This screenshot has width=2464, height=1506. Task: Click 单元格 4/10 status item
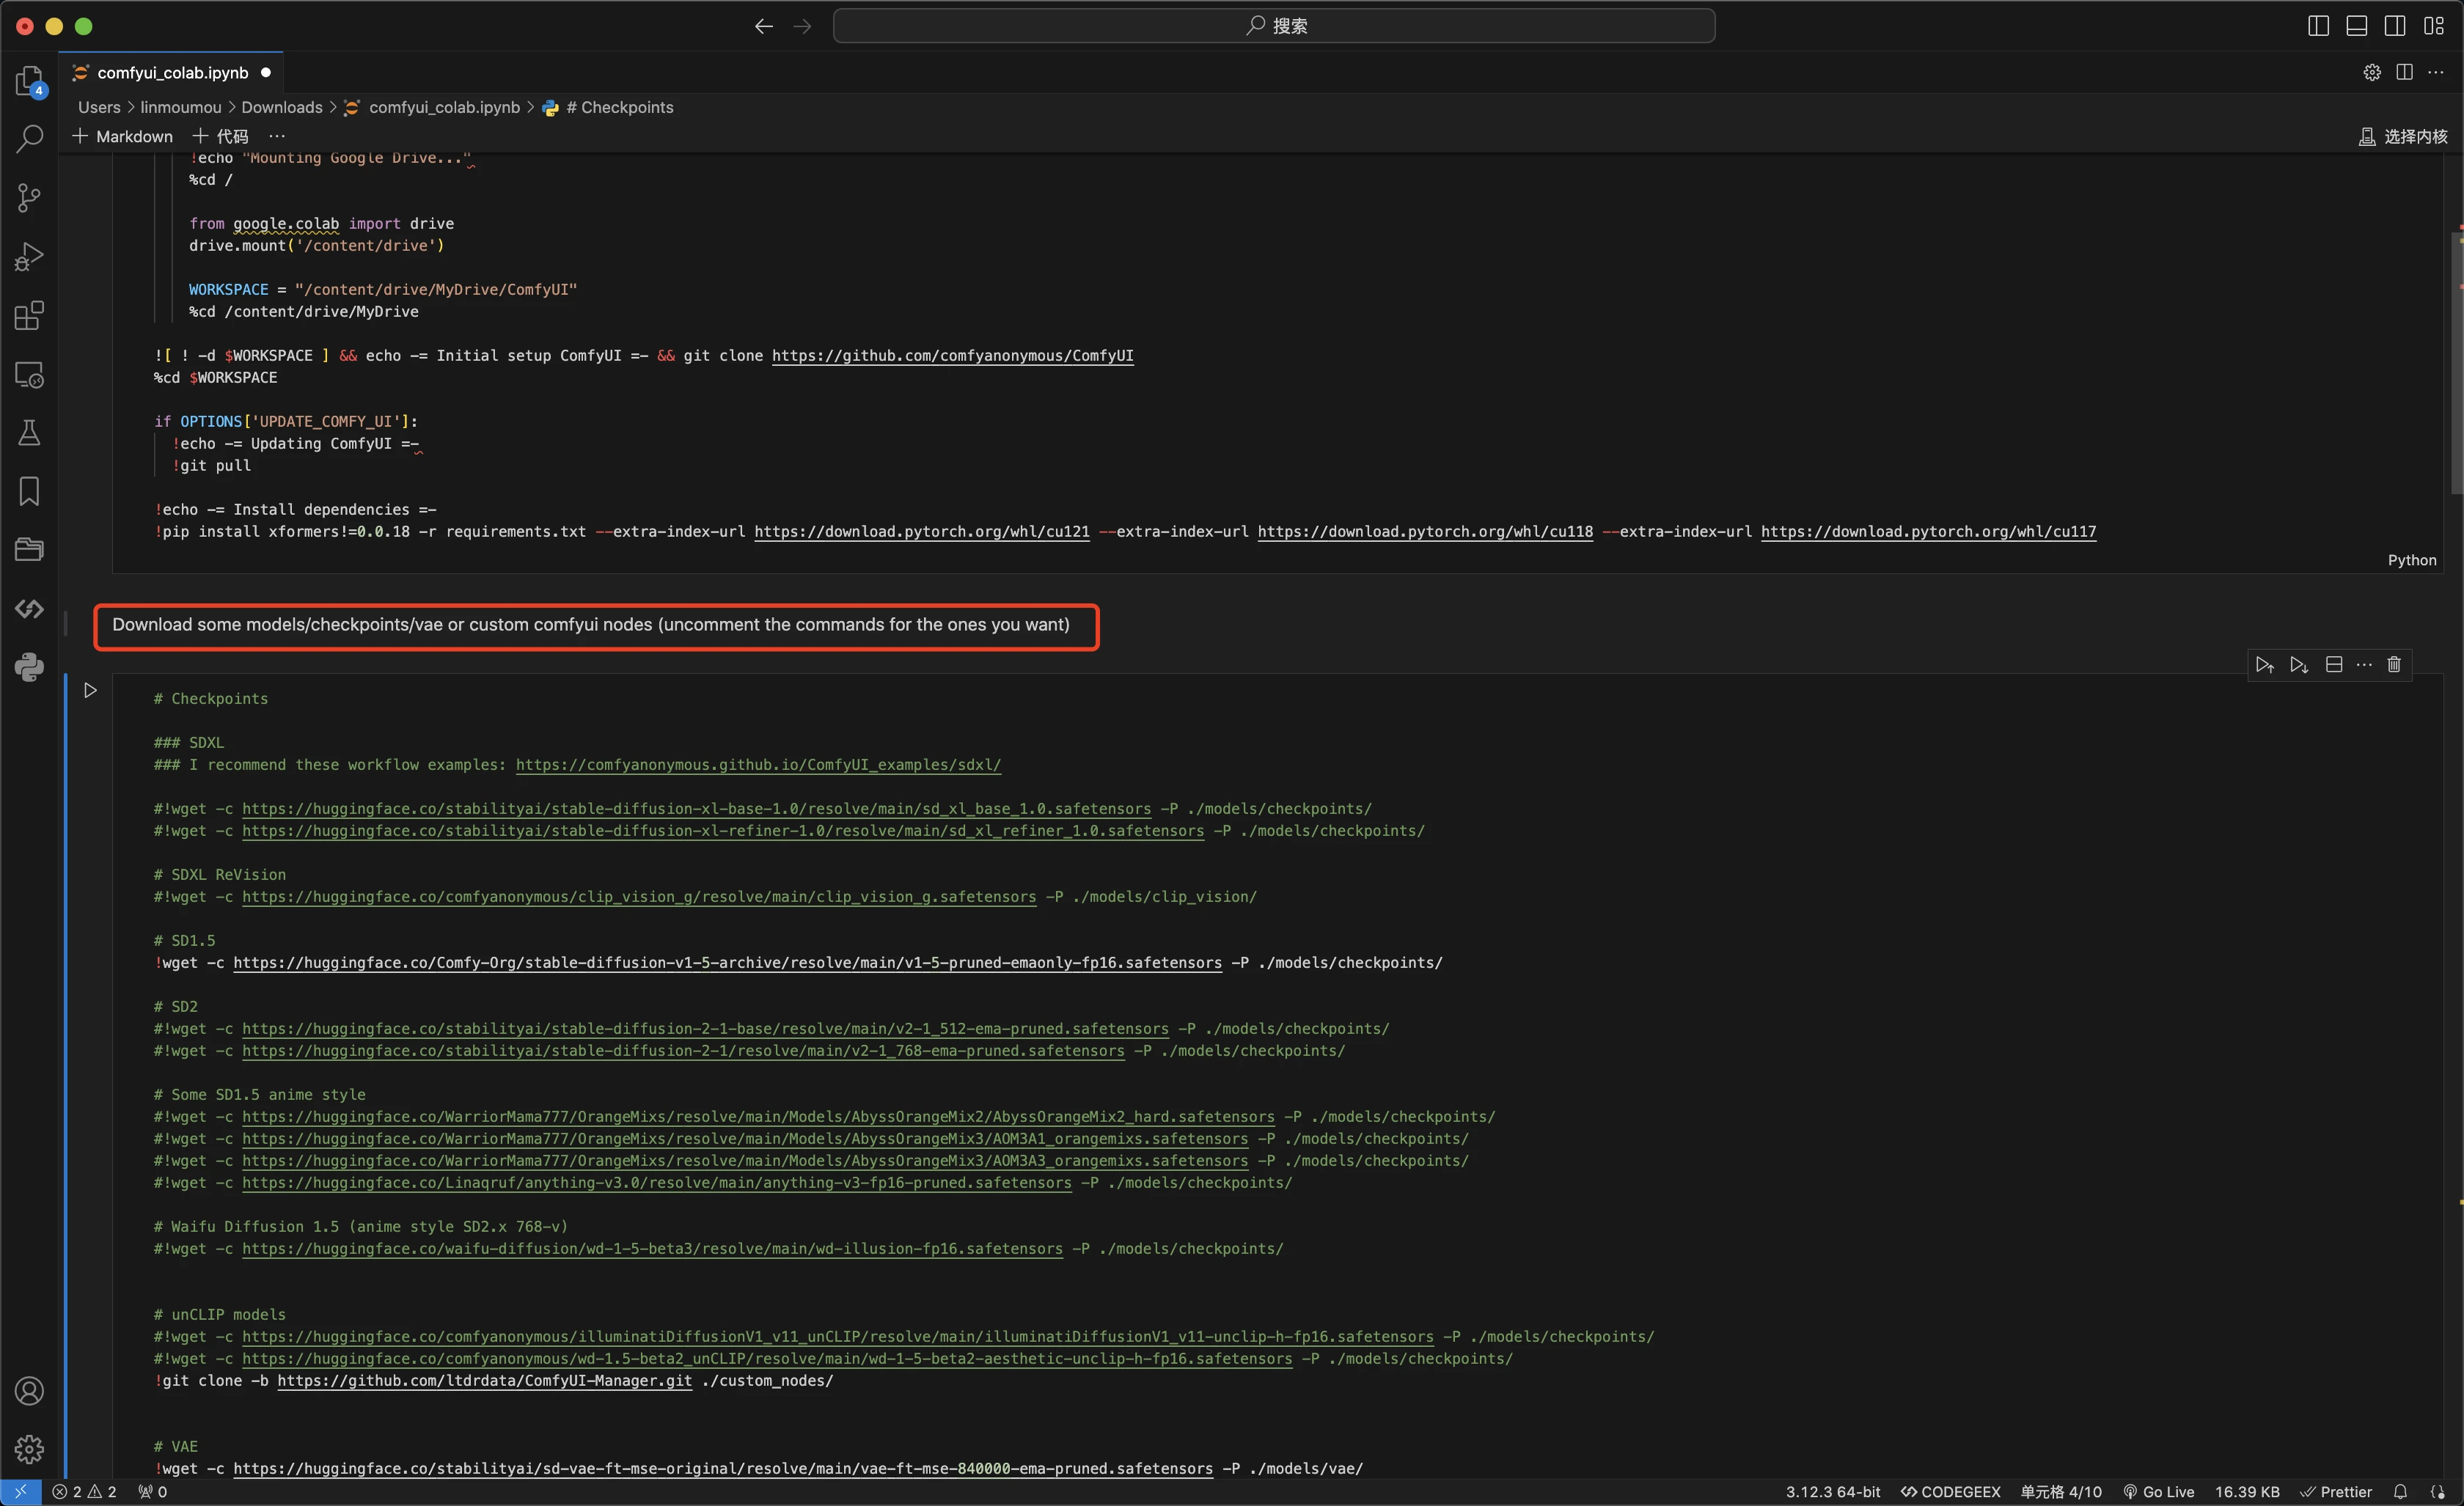coord(2061,1491)
